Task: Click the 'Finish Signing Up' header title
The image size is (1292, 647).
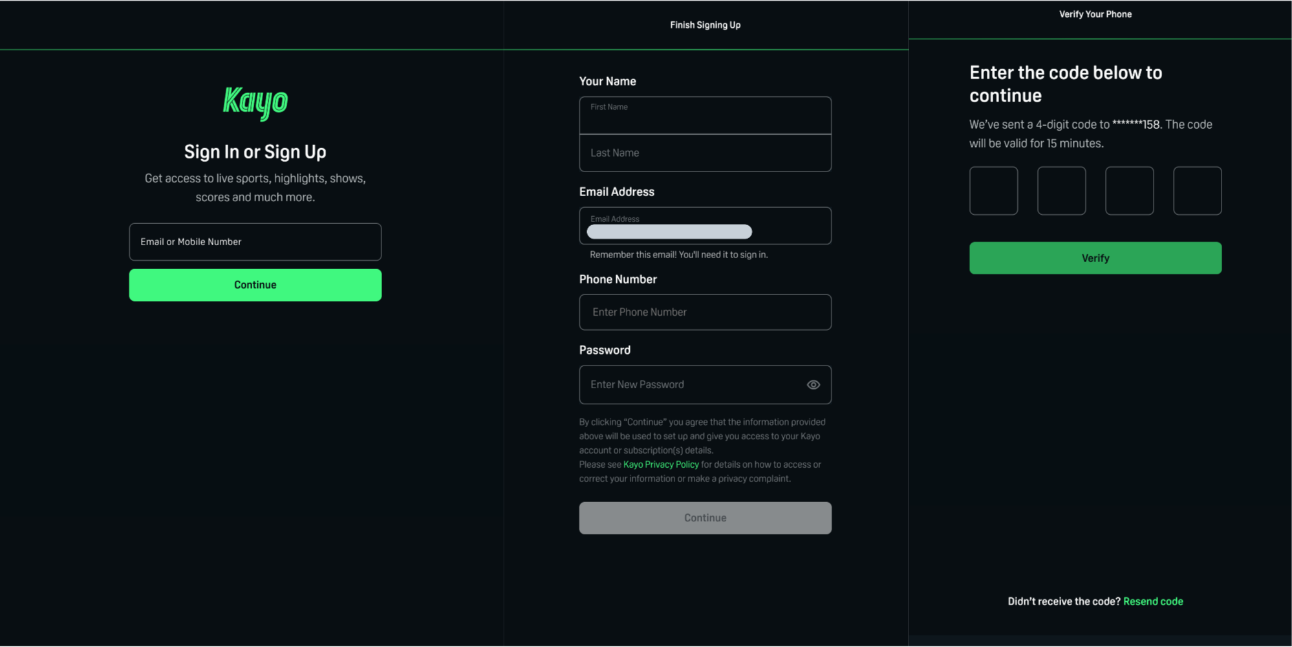Action: [705, 25]
